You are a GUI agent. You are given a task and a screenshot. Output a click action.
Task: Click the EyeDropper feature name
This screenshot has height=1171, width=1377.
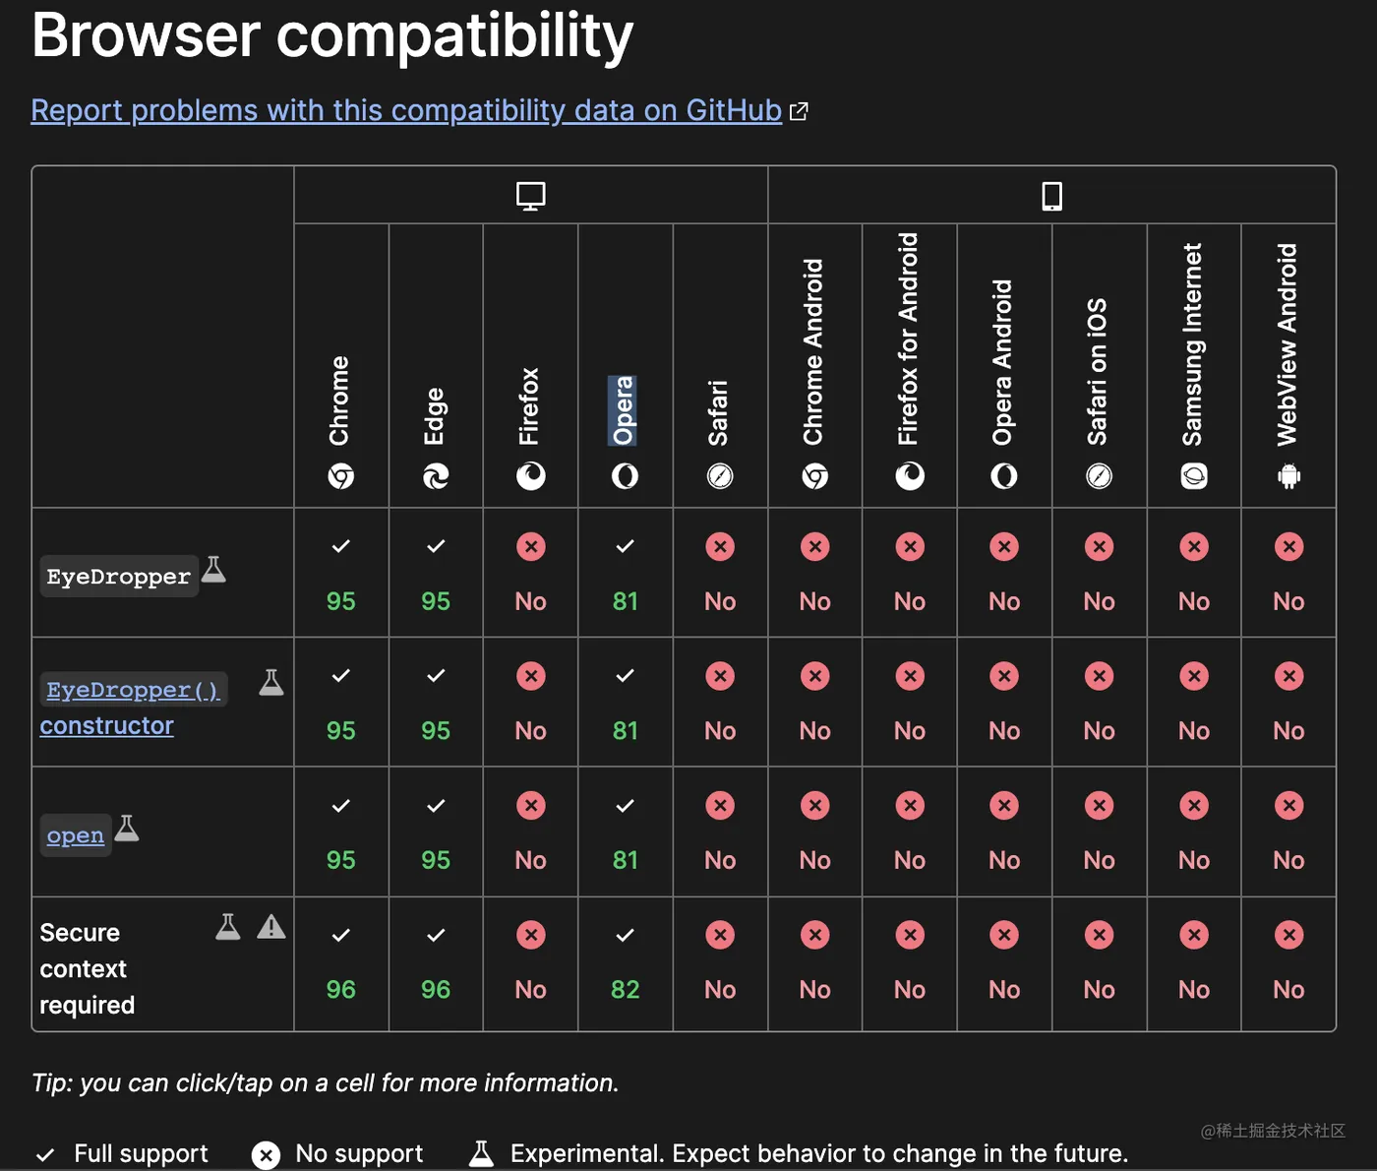119,577
